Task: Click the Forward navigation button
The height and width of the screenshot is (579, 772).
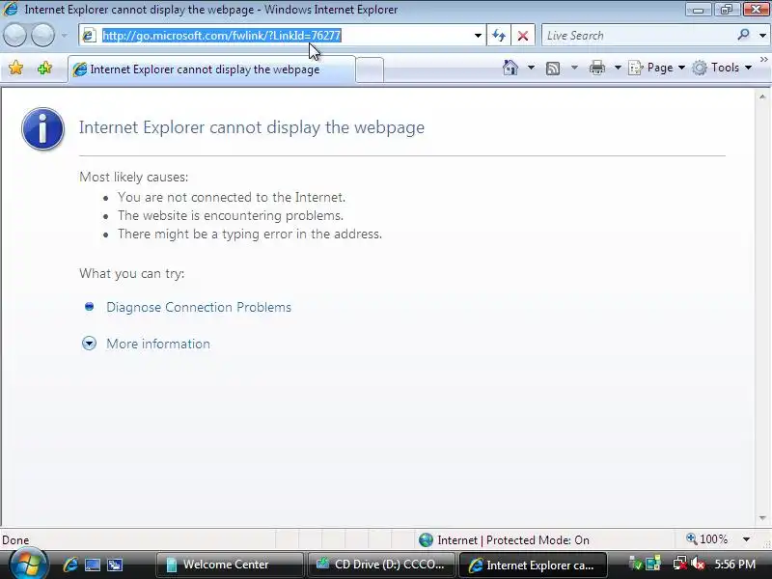Action: 42,36
